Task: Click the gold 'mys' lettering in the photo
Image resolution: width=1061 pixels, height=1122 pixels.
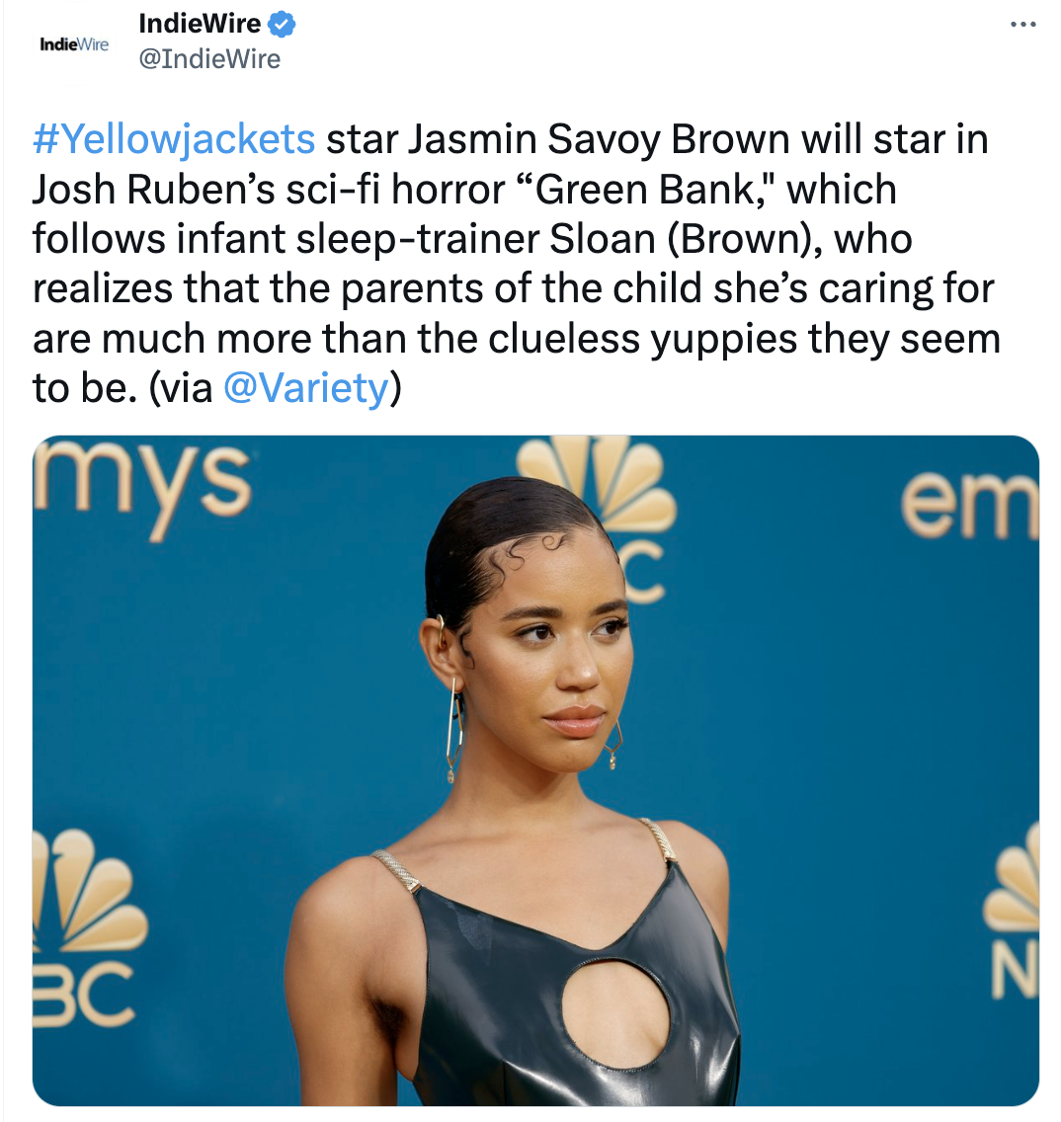Action: [141, 485]
